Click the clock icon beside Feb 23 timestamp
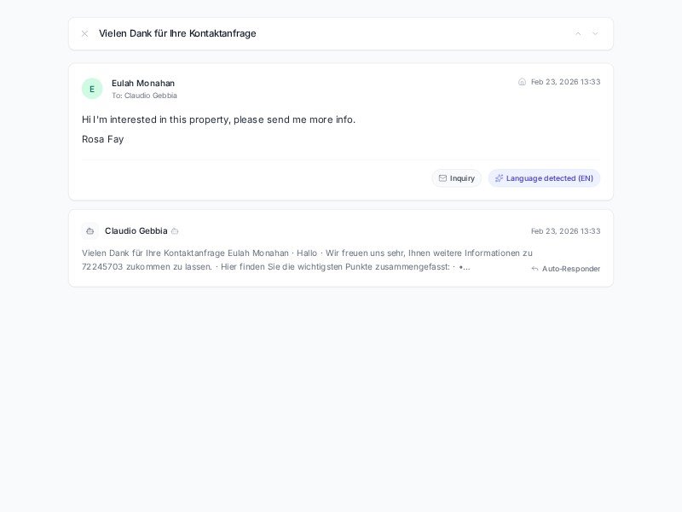The height and width of the screenshot is (512, 682). pos(522,82)
